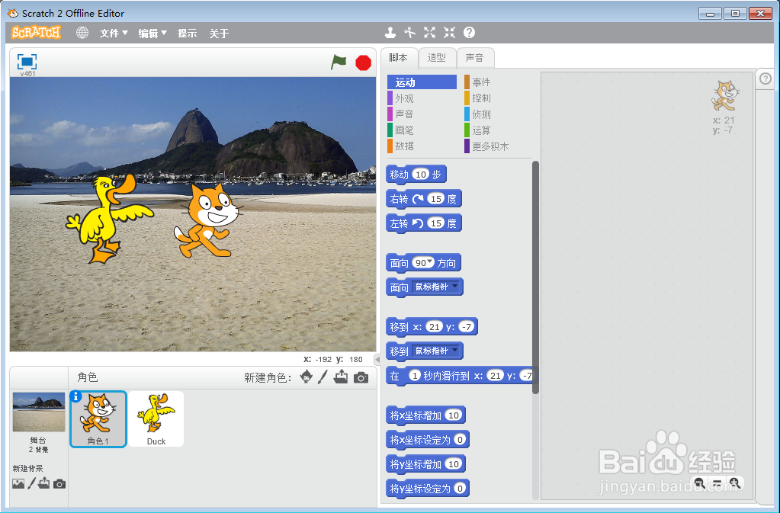This screenshot has height=513, width=780.
Task: Choose backdrop from library icon
Action: pyautogui.click(x=18, y=484)
